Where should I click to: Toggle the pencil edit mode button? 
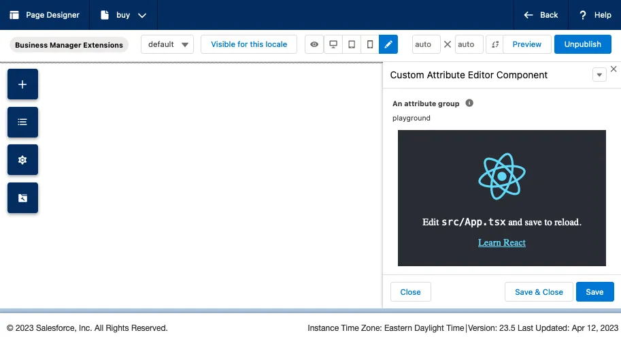click(x=388, y=44)
